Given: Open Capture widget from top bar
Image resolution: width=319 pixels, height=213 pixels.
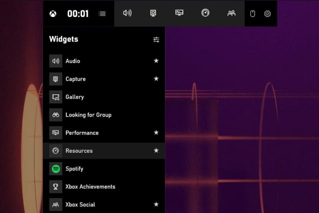Looking at the screenshot, I should coord(154,13).
